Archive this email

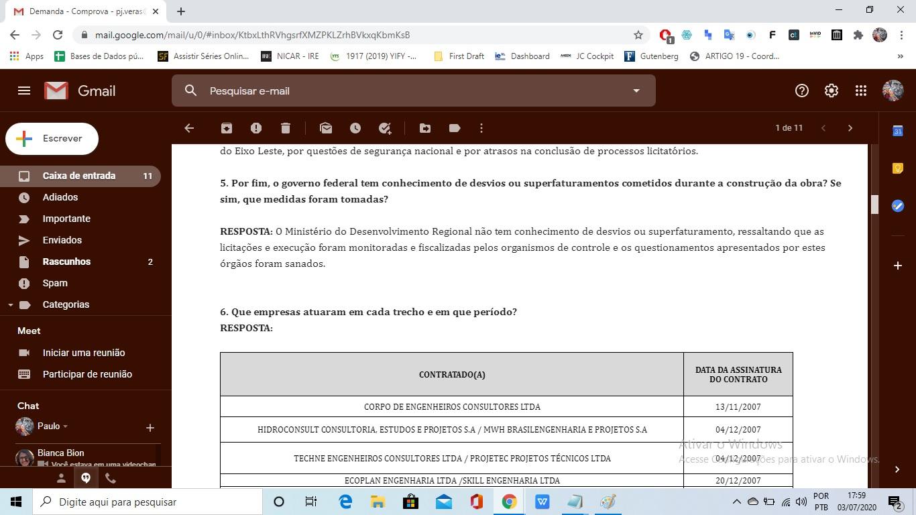coord(227,128)
